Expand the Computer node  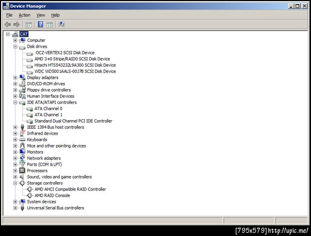coord(15,40)
